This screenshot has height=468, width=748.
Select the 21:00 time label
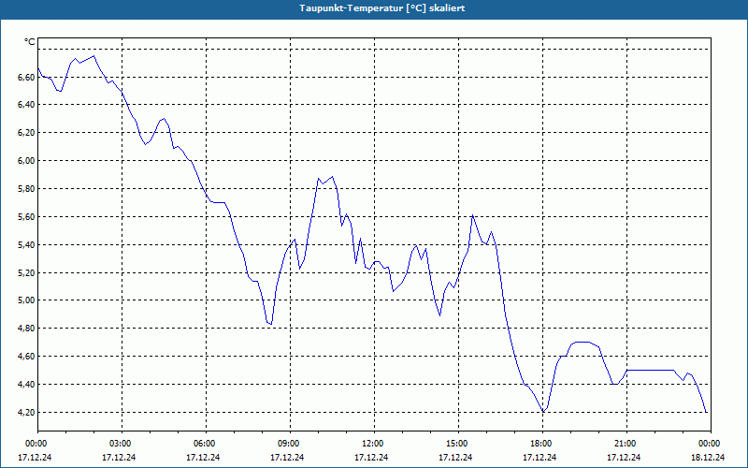(624, 444)
